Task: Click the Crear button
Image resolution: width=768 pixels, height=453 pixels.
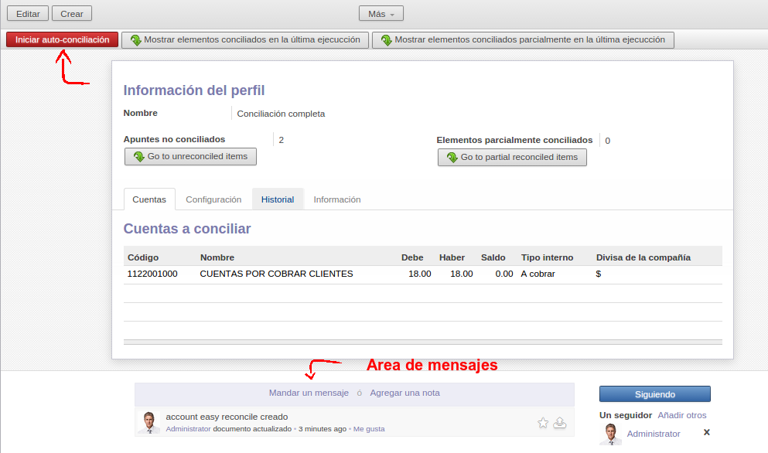Action: [71, 14]
